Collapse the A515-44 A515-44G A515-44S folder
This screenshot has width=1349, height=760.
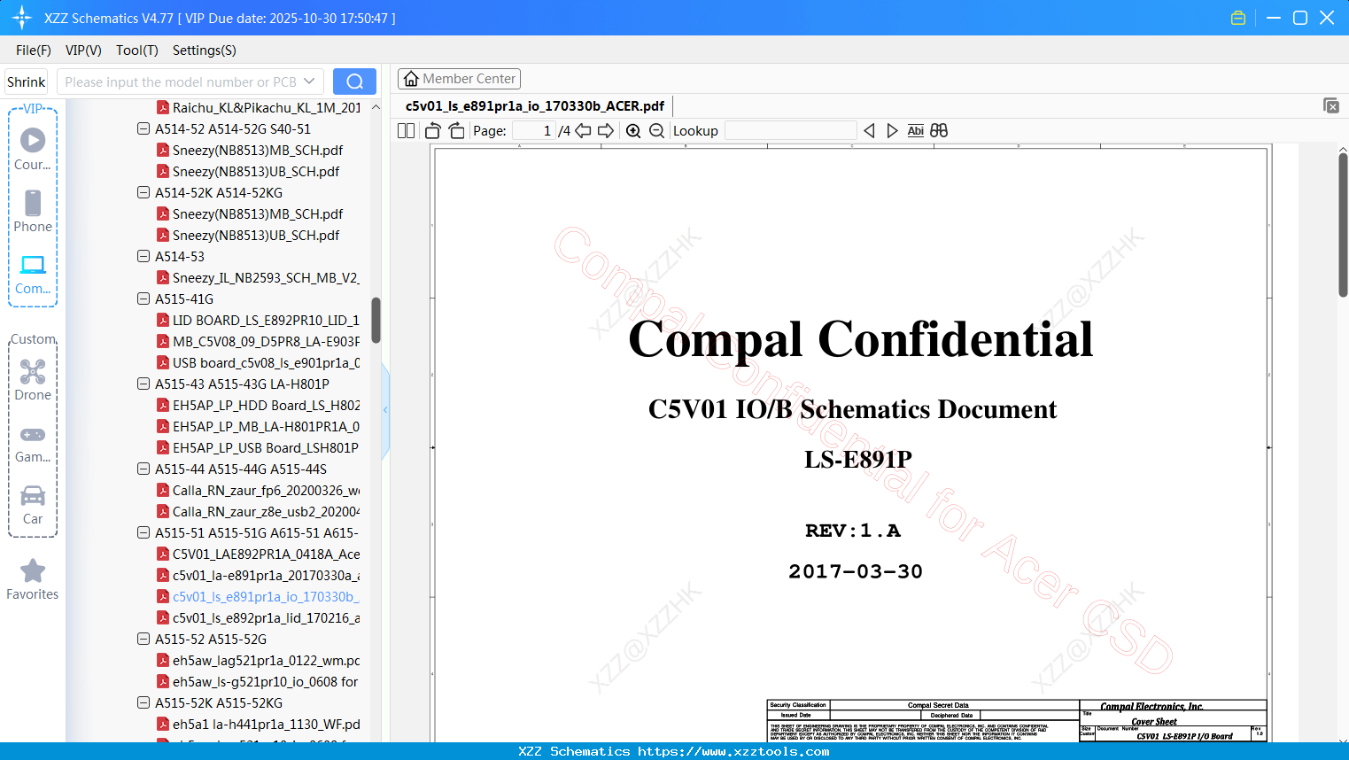pyautogui.click(x=143, y=469)
